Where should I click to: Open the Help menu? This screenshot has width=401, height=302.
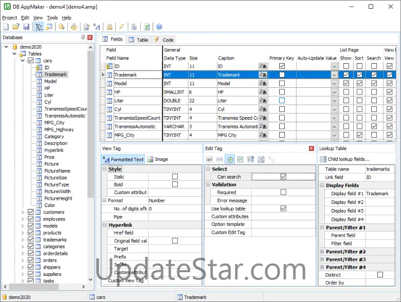66,17
